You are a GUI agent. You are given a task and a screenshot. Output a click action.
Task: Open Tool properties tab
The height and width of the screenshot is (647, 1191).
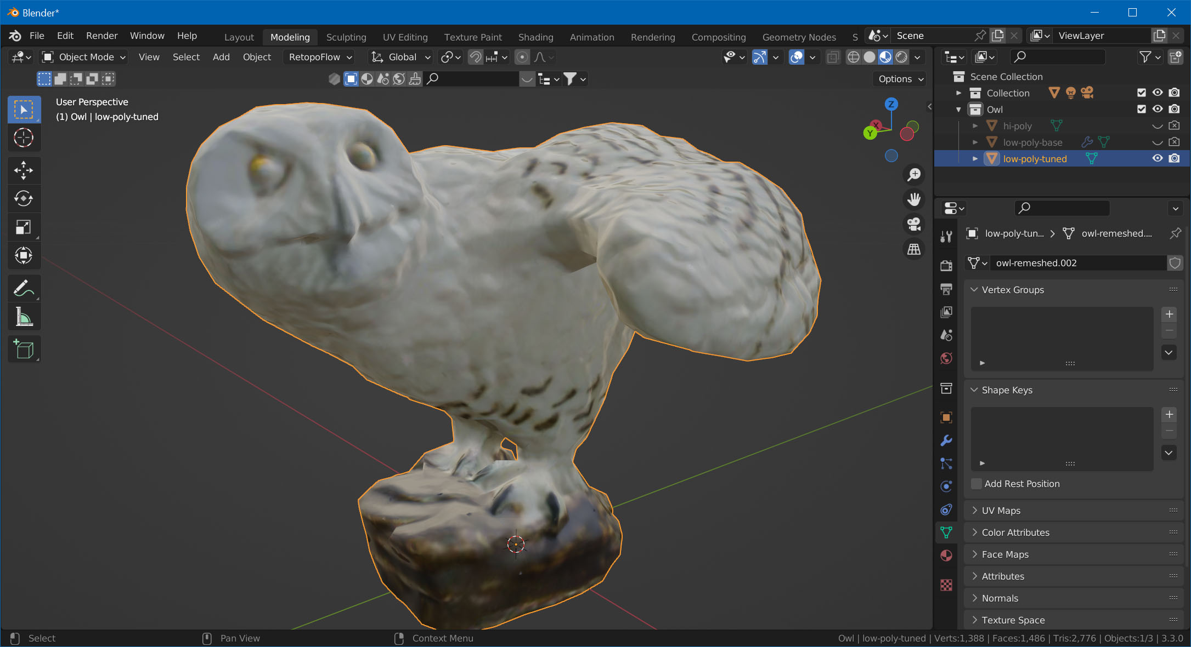click(946, 237)
